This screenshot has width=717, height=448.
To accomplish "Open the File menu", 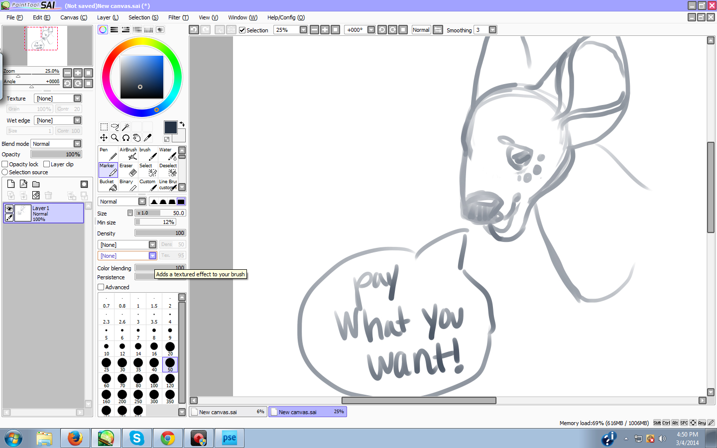I will point(14,17).
